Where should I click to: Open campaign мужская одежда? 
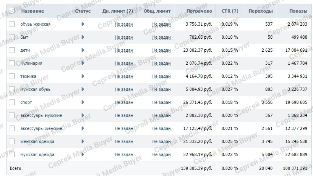coord(37,154)
